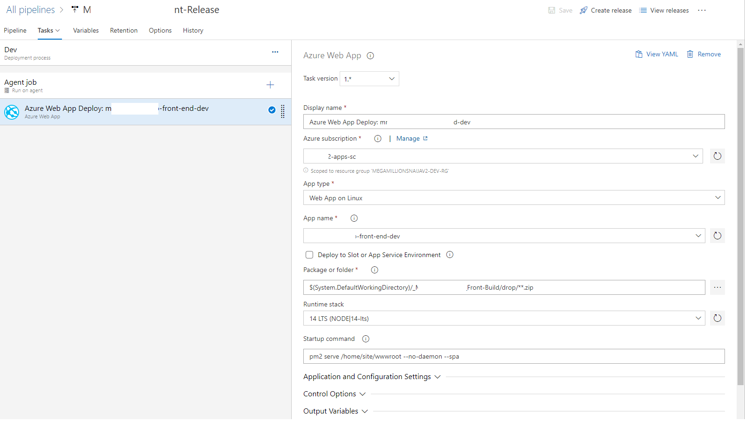
Task: Switch to the Options tab
Action: click(160, 30)
